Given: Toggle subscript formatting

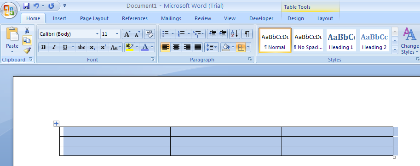Looking at the screenshot, I should (x=92, y=48).
